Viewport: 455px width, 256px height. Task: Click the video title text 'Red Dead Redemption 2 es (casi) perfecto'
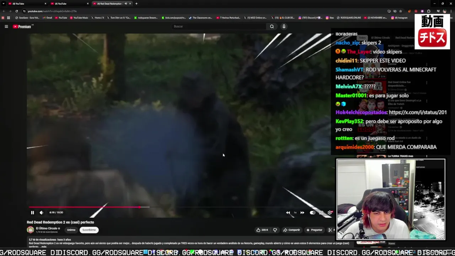[60, 222]
